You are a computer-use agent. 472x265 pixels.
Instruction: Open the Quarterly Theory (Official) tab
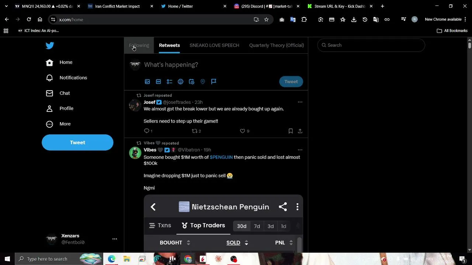[277, 45]
